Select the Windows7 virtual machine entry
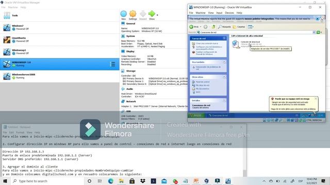This screenshot has width=330, height=185. (x=60, y=27)
